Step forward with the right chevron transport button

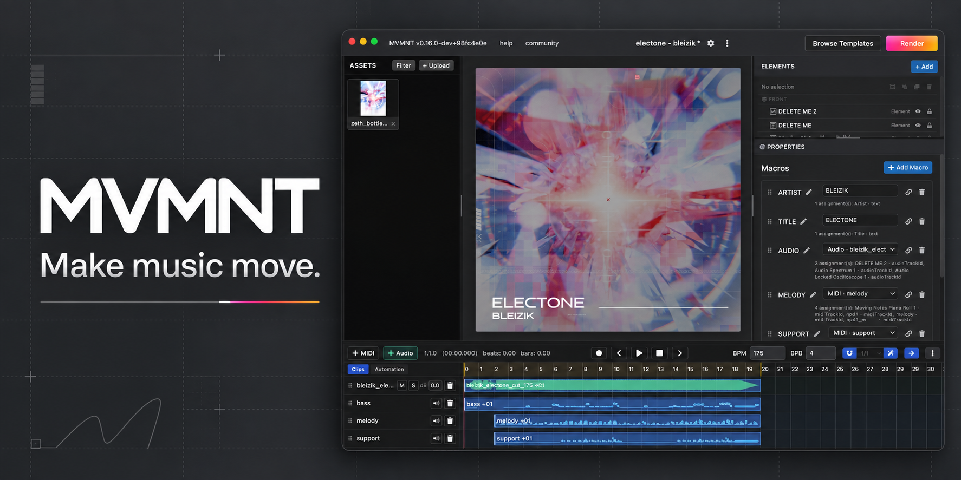[x=680, y=353]
